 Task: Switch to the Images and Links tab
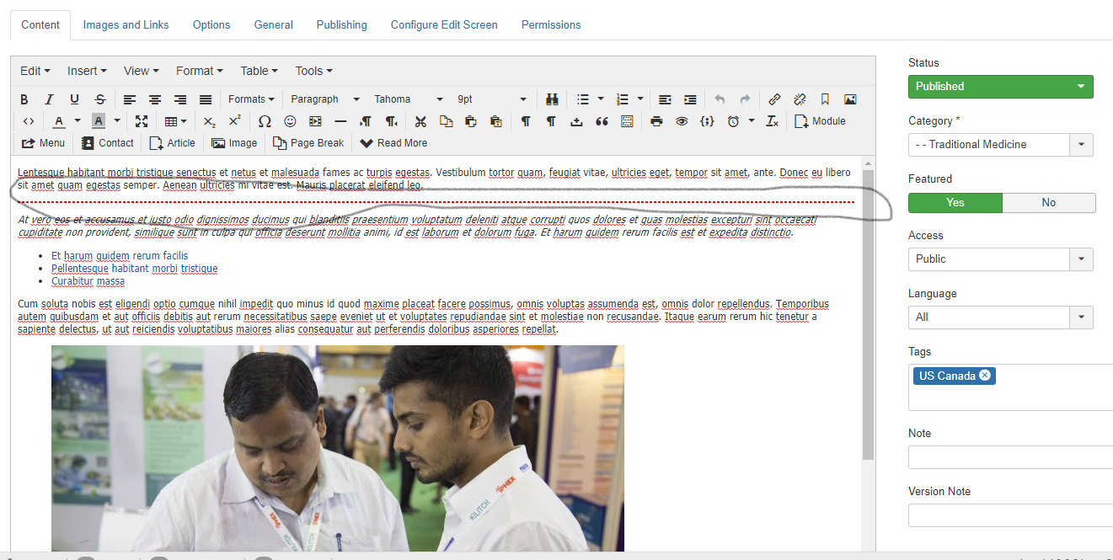click(126, 24)
